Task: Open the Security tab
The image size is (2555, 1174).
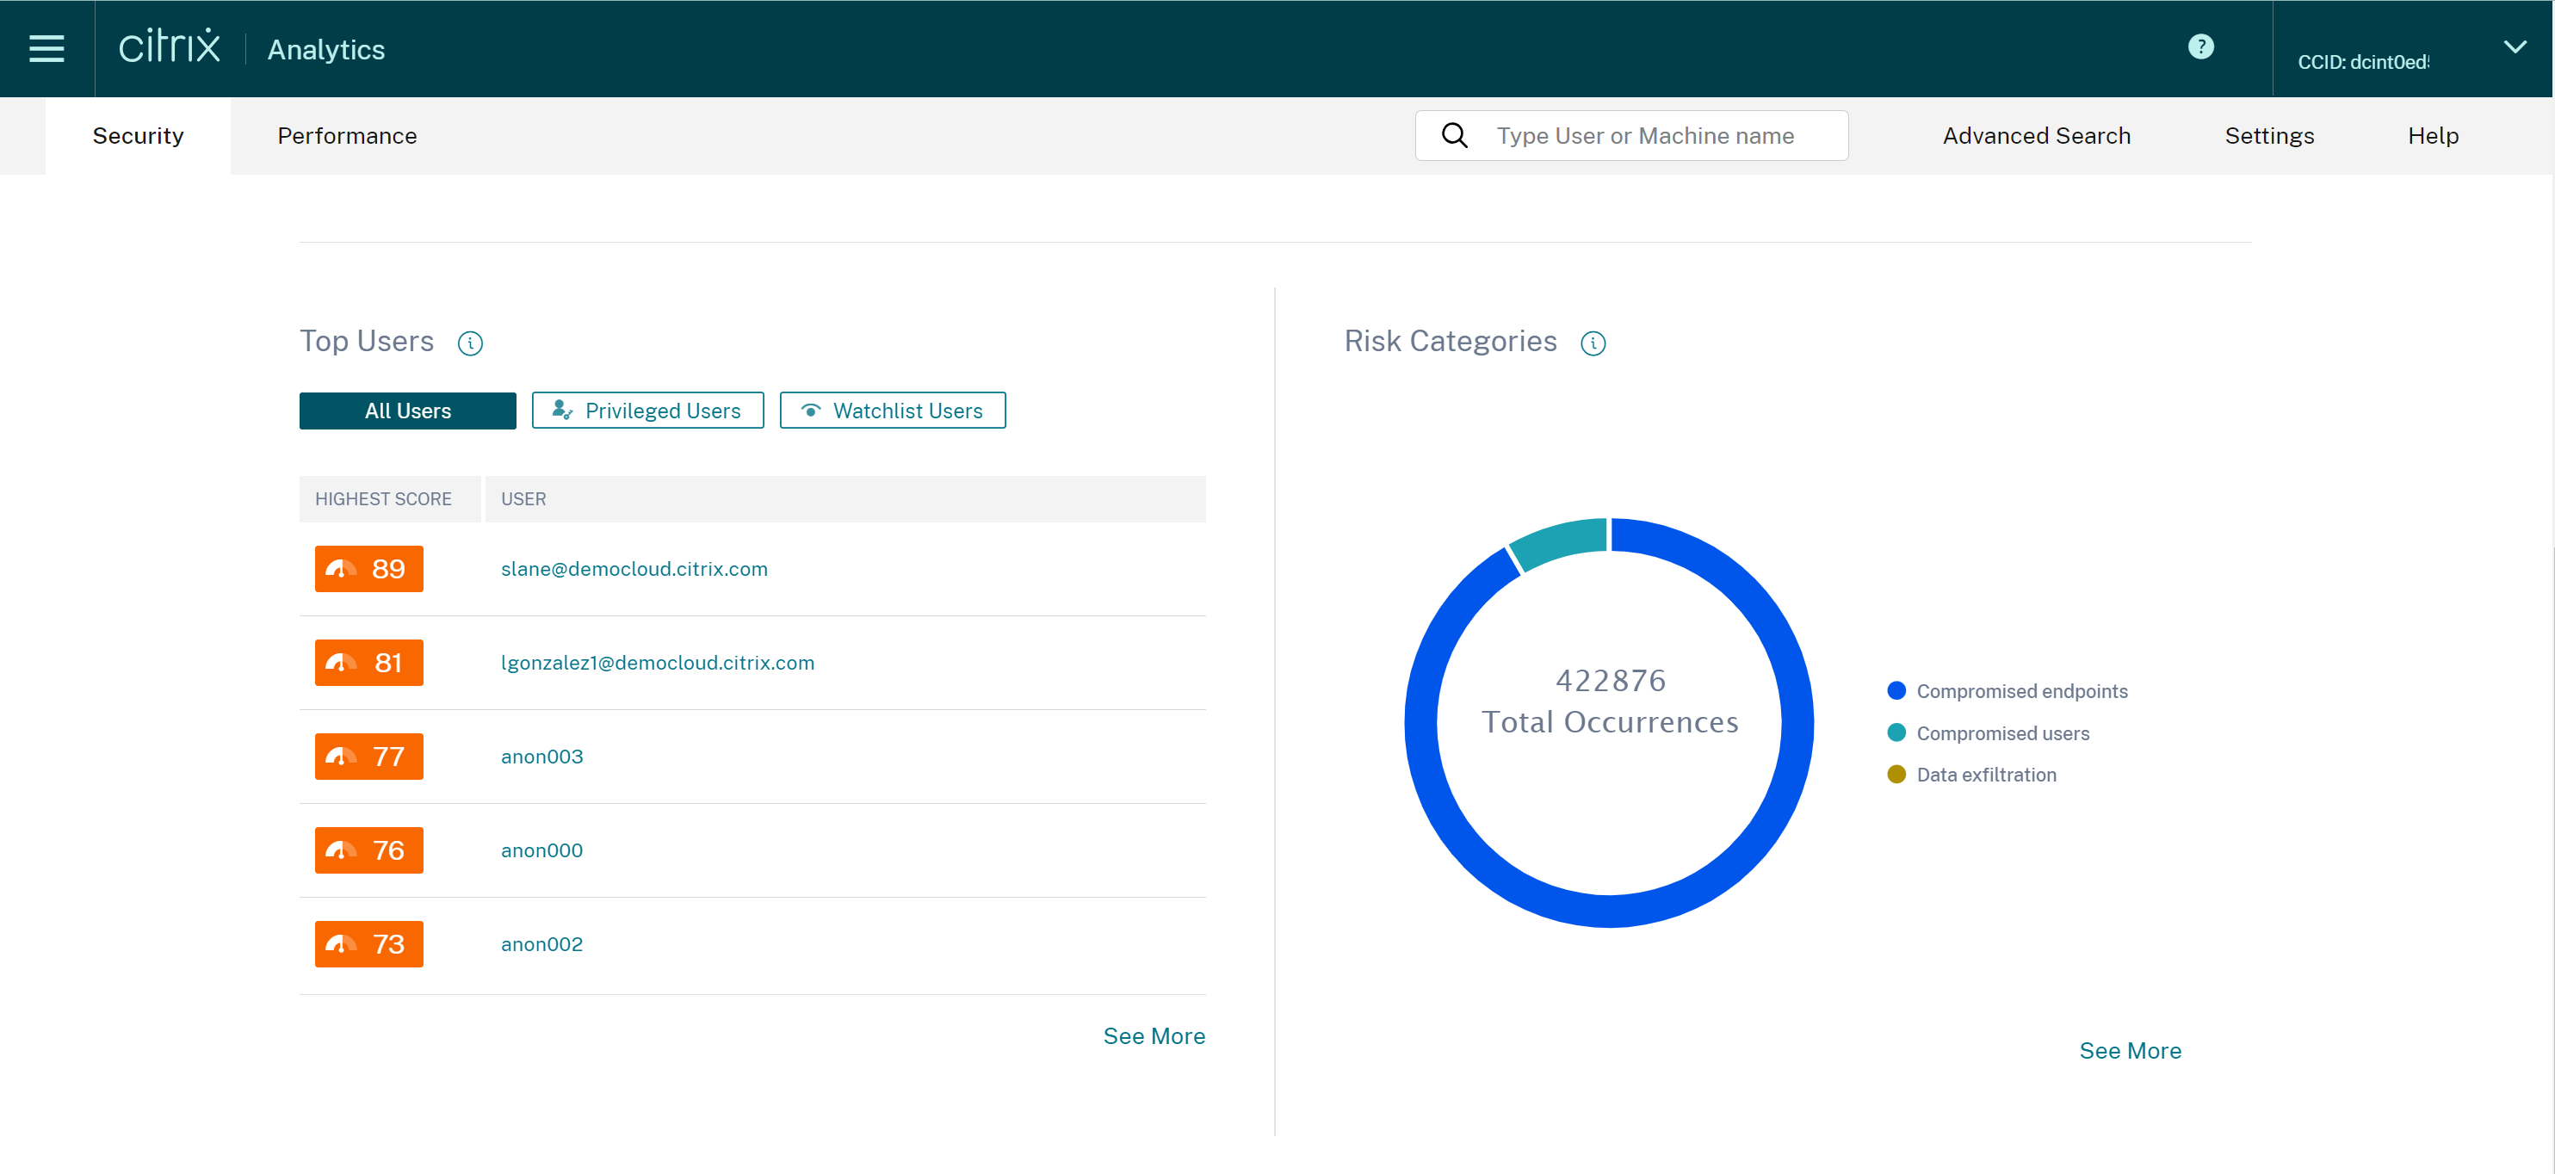Action: 138,136
